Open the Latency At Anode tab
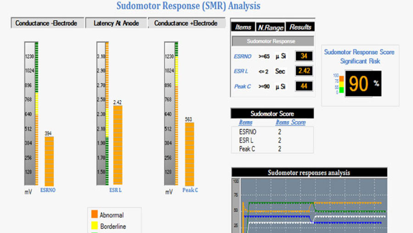The height and width of the screenshot is (233, 413). 116,23
